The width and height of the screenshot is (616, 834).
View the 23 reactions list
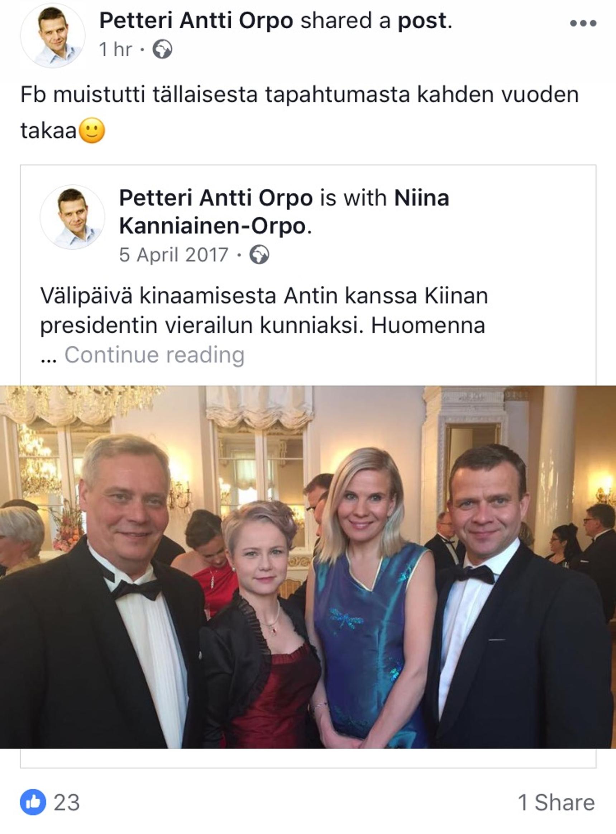pyautogui.click(x=67, y=802)
